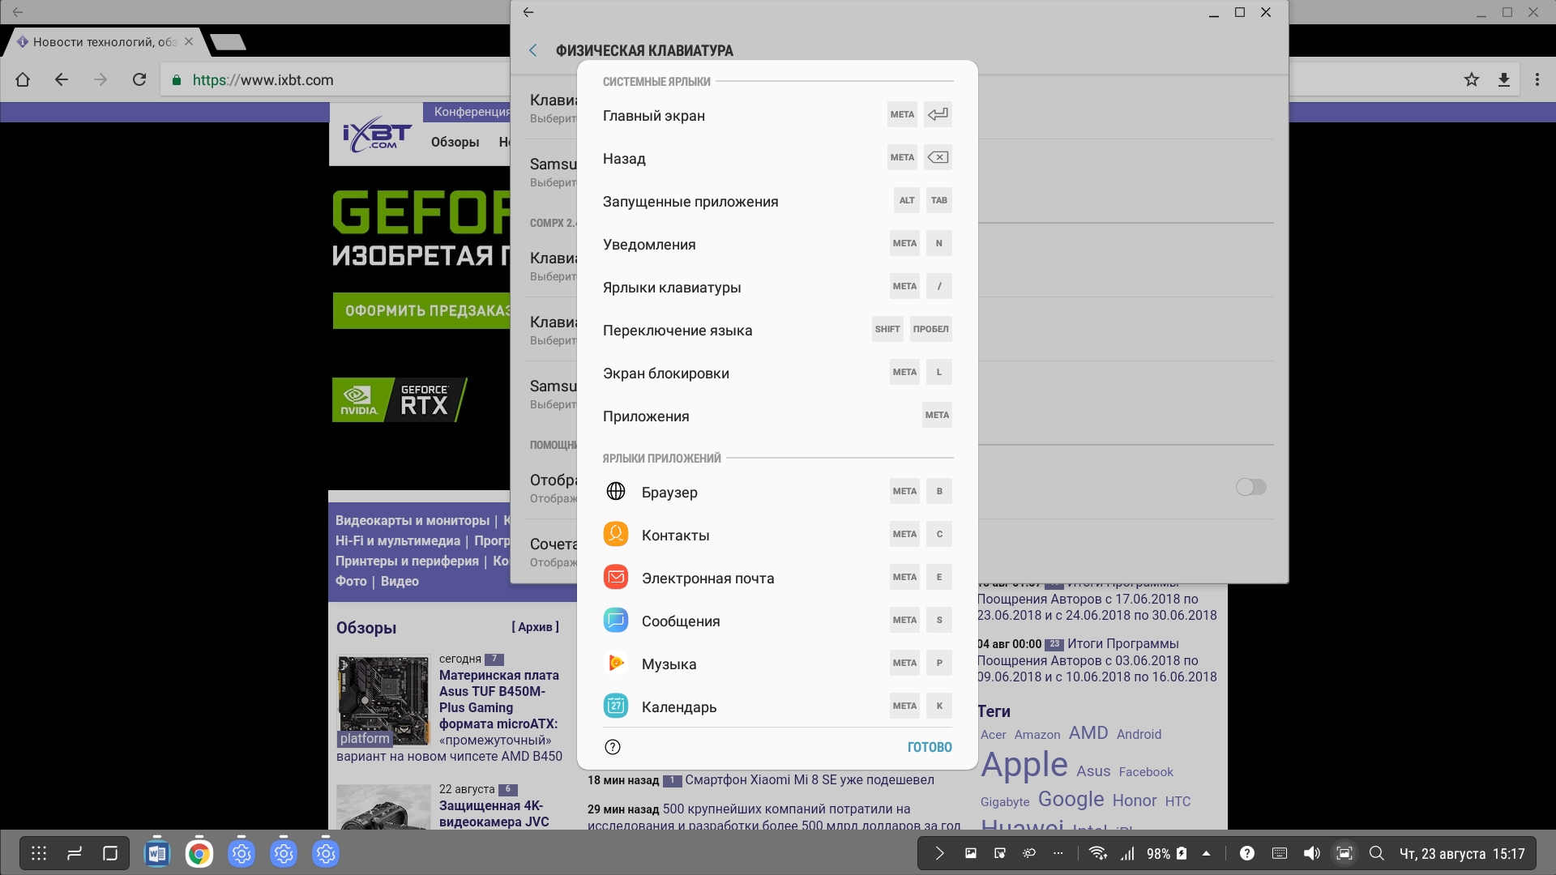Click the Сообщения app icon
This screenshot has width=1556, height=875.
[x=616, y=621]
